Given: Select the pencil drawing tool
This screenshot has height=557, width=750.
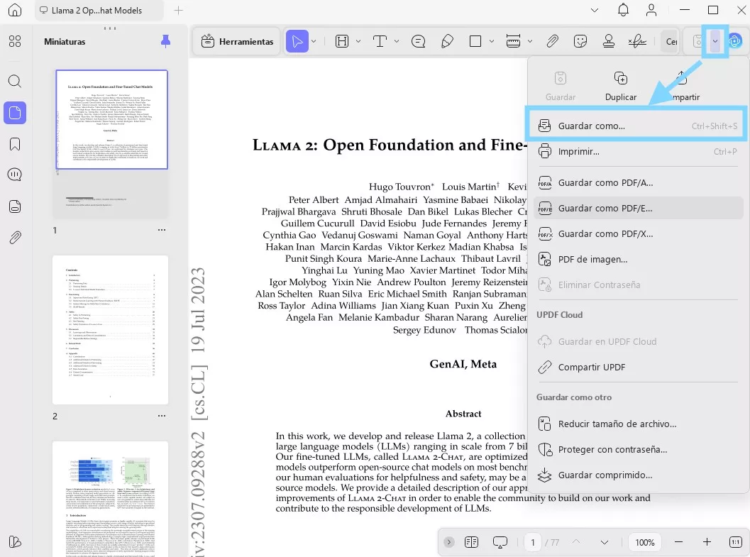Looking at the screenshot, I should tap(447, 42).
